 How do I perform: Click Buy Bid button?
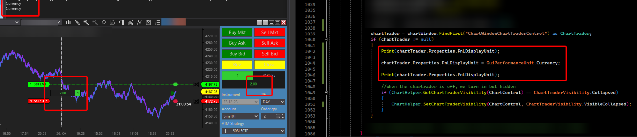(237, 54)
